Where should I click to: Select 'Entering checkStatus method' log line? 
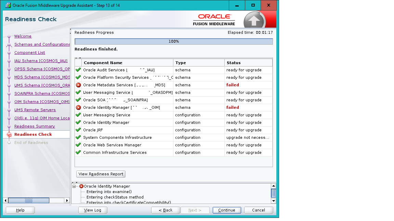[115, 197]
